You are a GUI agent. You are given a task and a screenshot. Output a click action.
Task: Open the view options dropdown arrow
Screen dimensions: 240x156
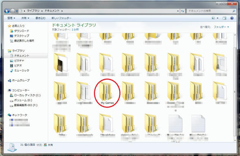point(218,18)
